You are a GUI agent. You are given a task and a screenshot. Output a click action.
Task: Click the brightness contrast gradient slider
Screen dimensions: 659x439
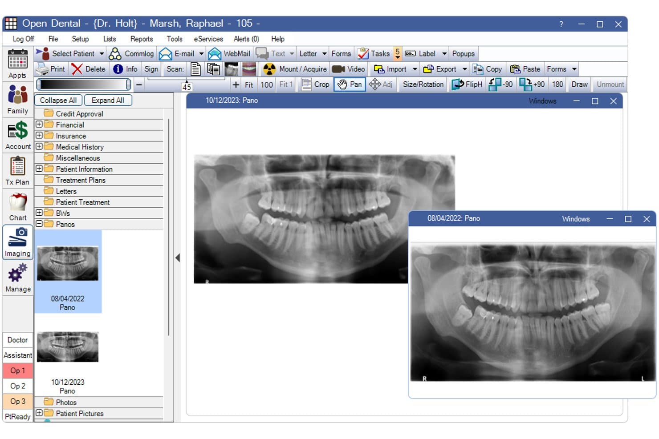pyautogui.click(x=83, y=84)
